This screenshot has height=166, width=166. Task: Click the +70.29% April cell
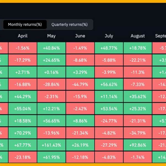click(22, 133)
